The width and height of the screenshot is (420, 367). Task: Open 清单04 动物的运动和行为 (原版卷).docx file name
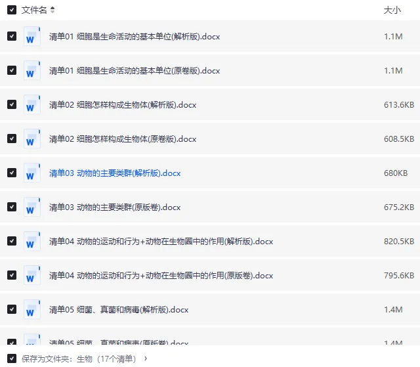(x=161, y=275)
